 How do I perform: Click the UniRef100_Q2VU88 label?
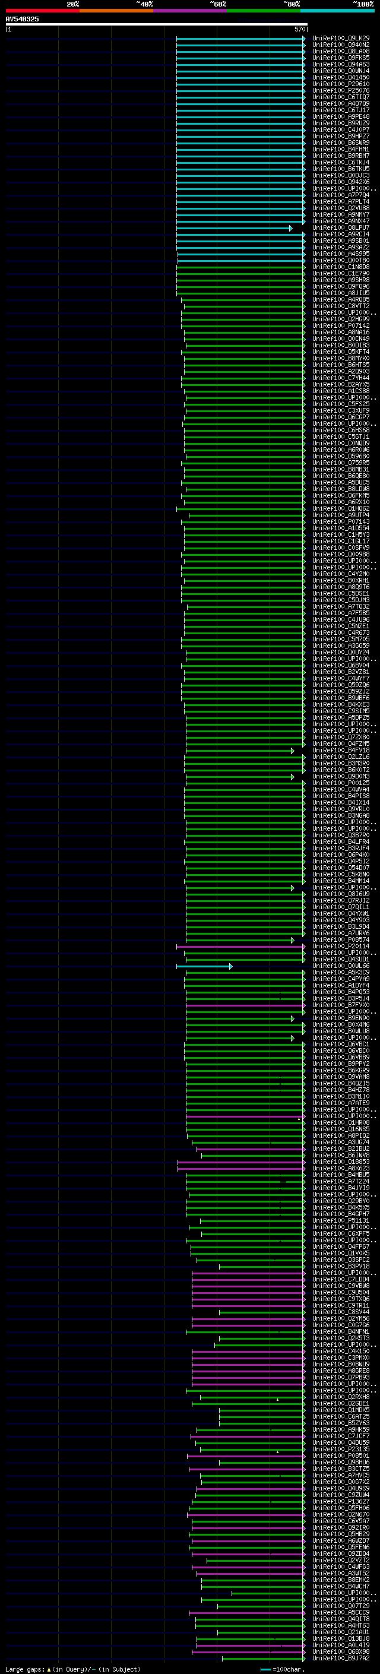point(340,208)
